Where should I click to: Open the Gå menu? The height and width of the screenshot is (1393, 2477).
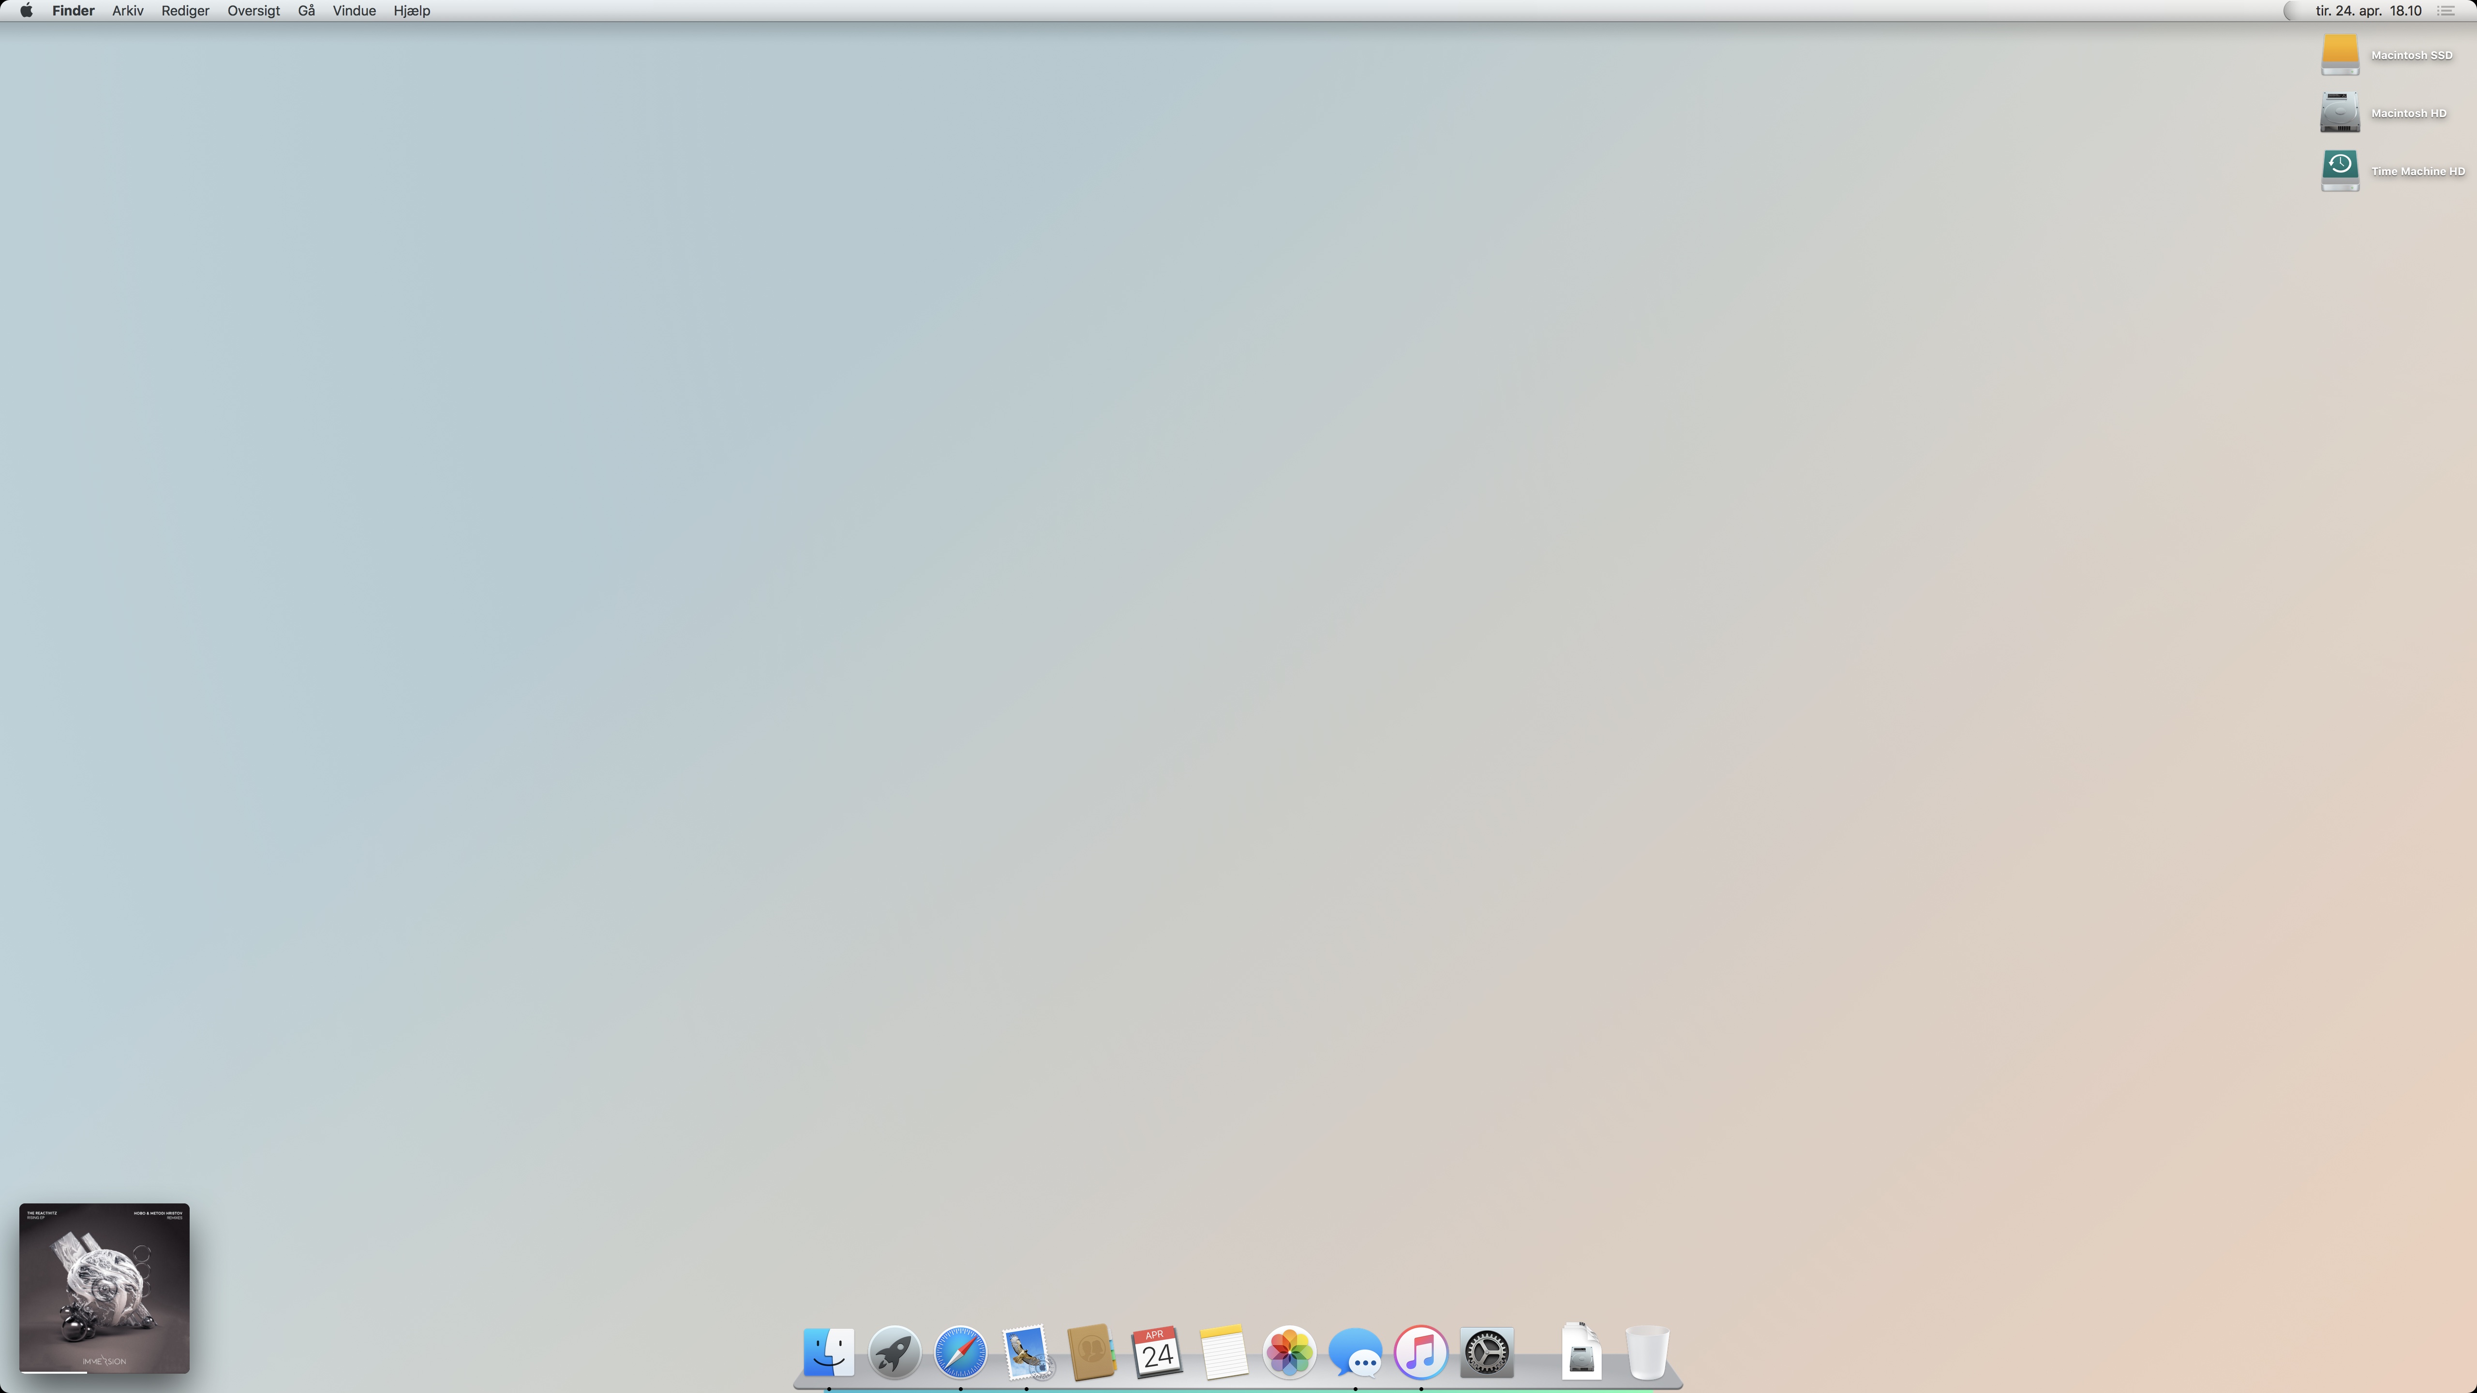[307, 11]
